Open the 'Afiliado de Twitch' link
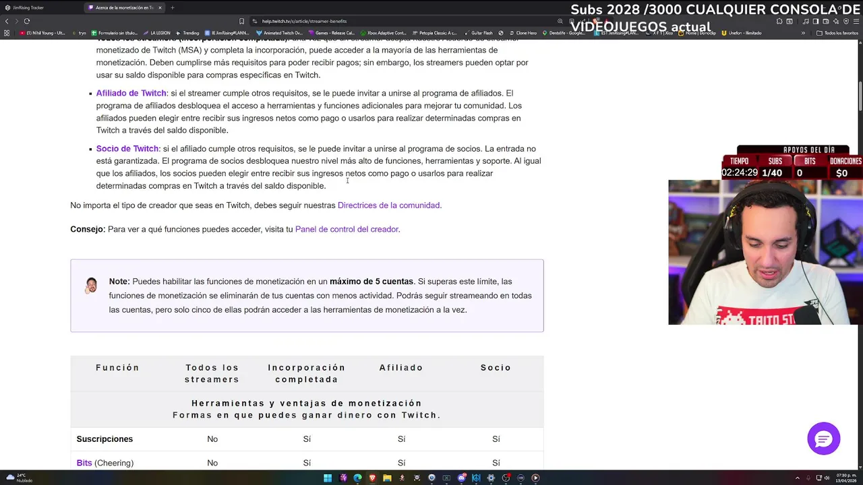The image size is (863, 485). point(131,93)
